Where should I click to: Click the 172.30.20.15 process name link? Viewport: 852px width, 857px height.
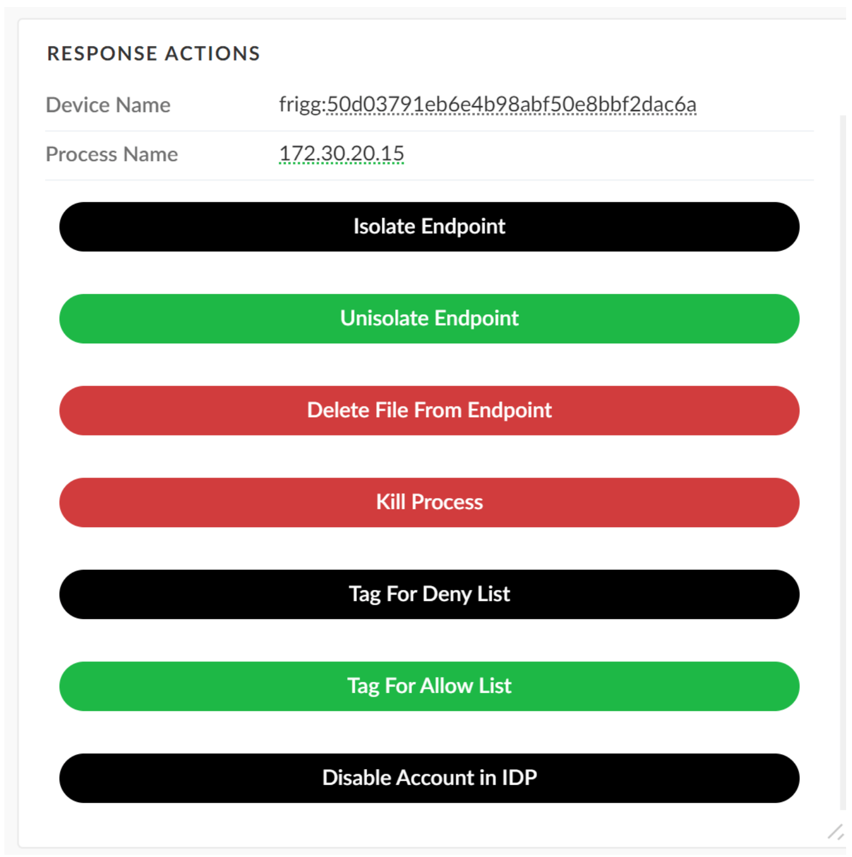coord(341,154)
